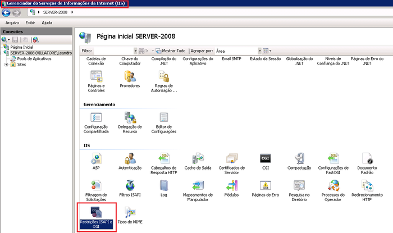Click the delete connection globe icon
393x233 pixels.
(x=36, y=40)
